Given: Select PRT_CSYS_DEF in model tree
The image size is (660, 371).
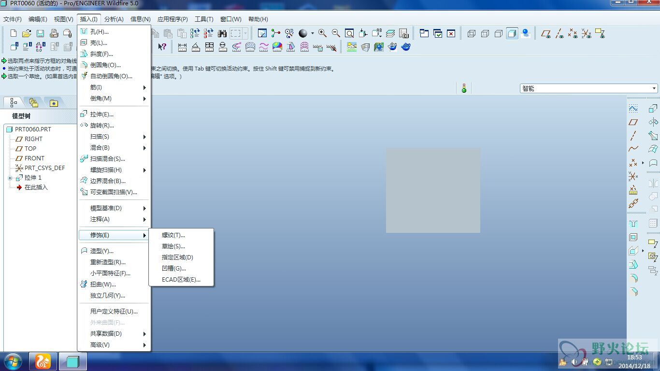Looking at the screenshot, I should coord(44,168).
